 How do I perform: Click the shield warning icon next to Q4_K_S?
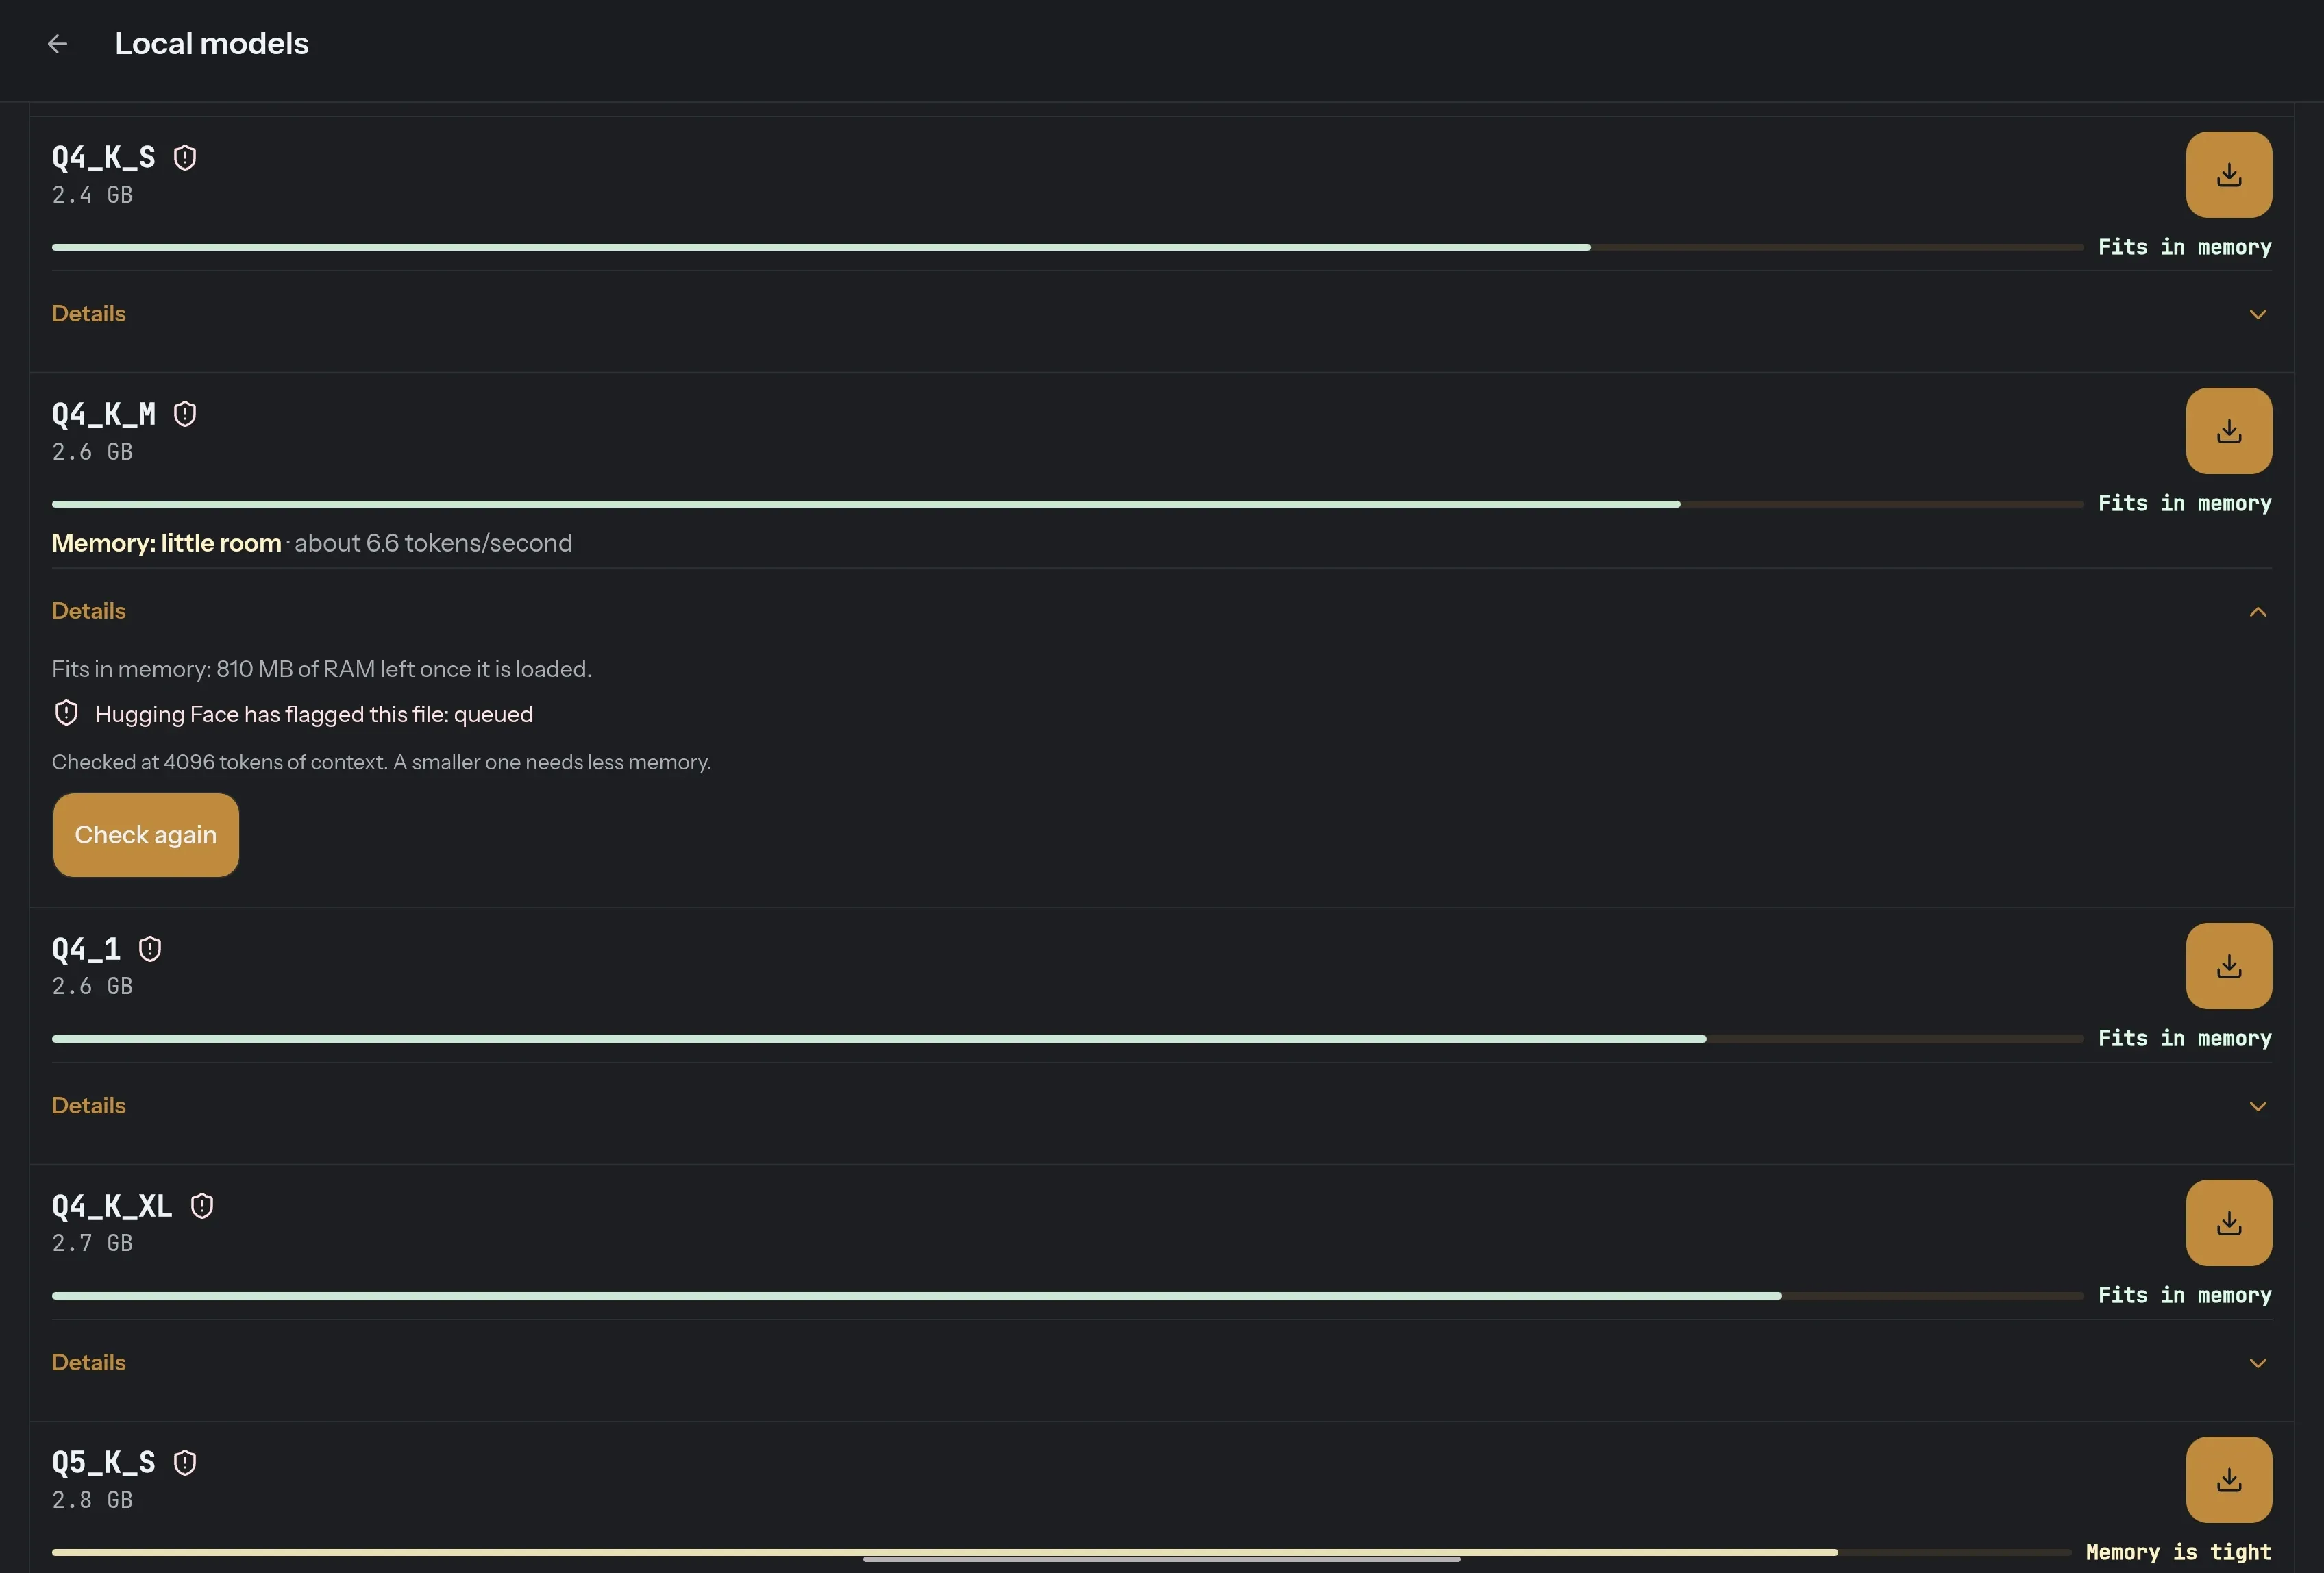(185, 157)
